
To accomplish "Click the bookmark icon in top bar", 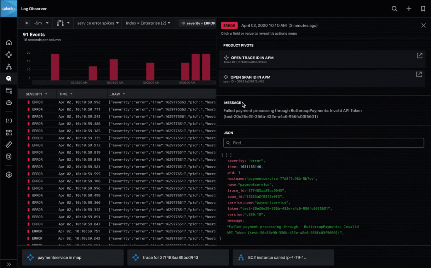I will 423,9.
